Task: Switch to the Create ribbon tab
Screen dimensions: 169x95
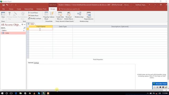Action: [x=19, y=9]
